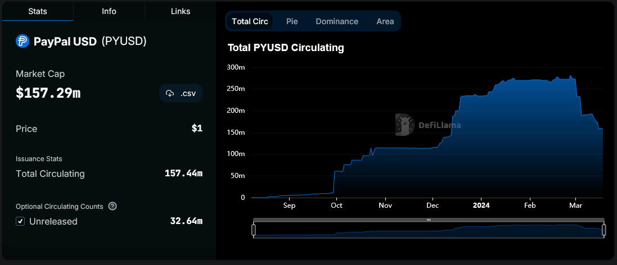Download the chart data as .csv
Viewport: 617px width, 265px height.
[x=181, y=93]
